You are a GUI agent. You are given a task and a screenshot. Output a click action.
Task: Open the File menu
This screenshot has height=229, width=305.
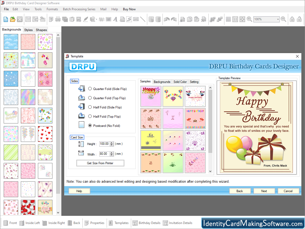coord(6,9)
